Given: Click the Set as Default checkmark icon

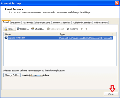Looking at the screenshot, I should [48, 29].
